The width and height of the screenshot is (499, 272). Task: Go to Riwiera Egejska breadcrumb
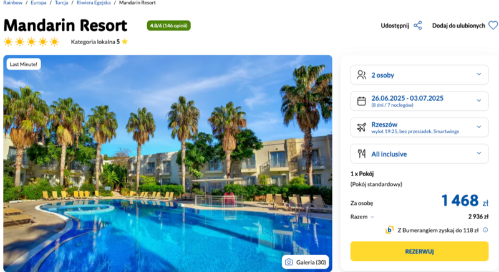(94, 2)
